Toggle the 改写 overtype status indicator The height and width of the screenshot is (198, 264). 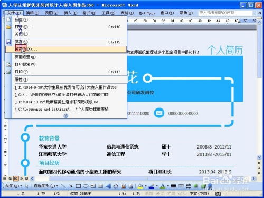pyautogui.click(x=182, y=193)
